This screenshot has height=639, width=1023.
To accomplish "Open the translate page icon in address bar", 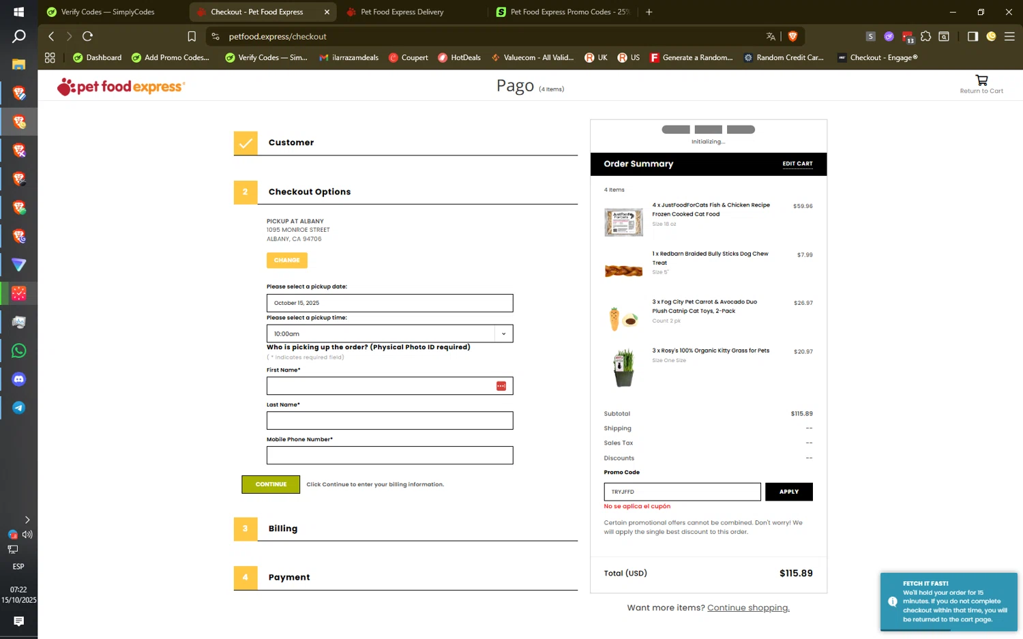I will tap(771, 36).
